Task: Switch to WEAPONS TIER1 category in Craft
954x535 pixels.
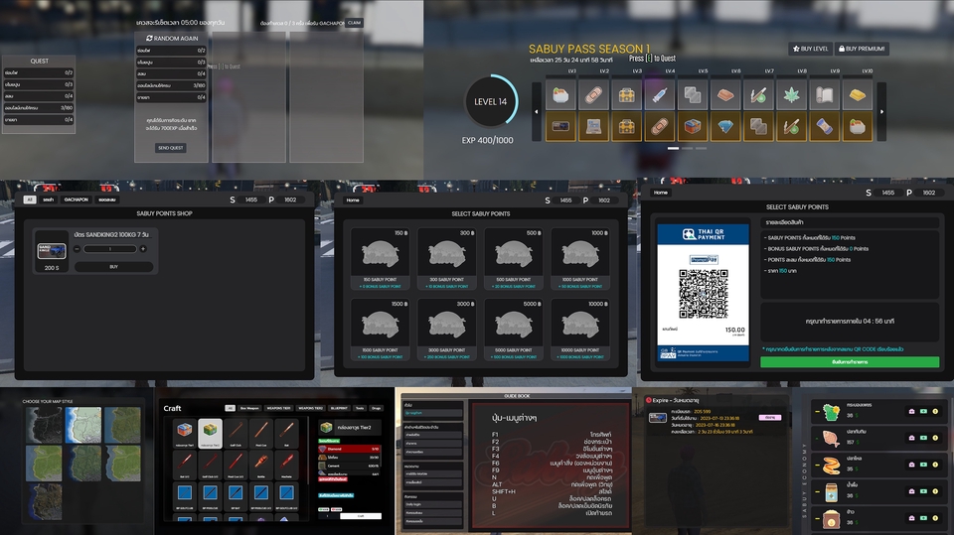Action: 278,408
